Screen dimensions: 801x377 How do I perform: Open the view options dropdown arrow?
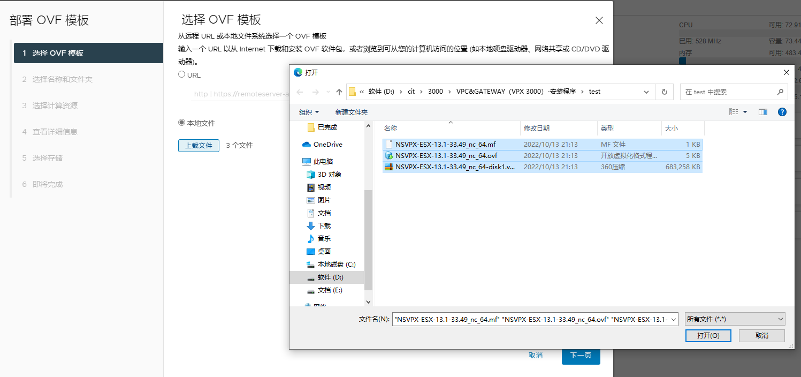coord(745,112)
